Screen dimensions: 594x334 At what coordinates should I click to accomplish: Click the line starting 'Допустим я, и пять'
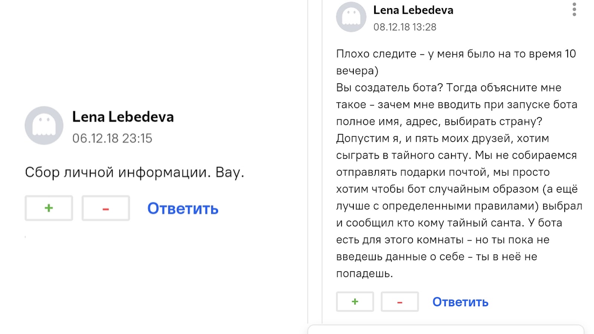442,138
